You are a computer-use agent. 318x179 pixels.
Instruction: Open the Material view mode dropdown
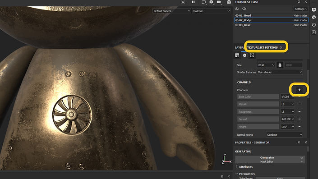coord(212,11)
